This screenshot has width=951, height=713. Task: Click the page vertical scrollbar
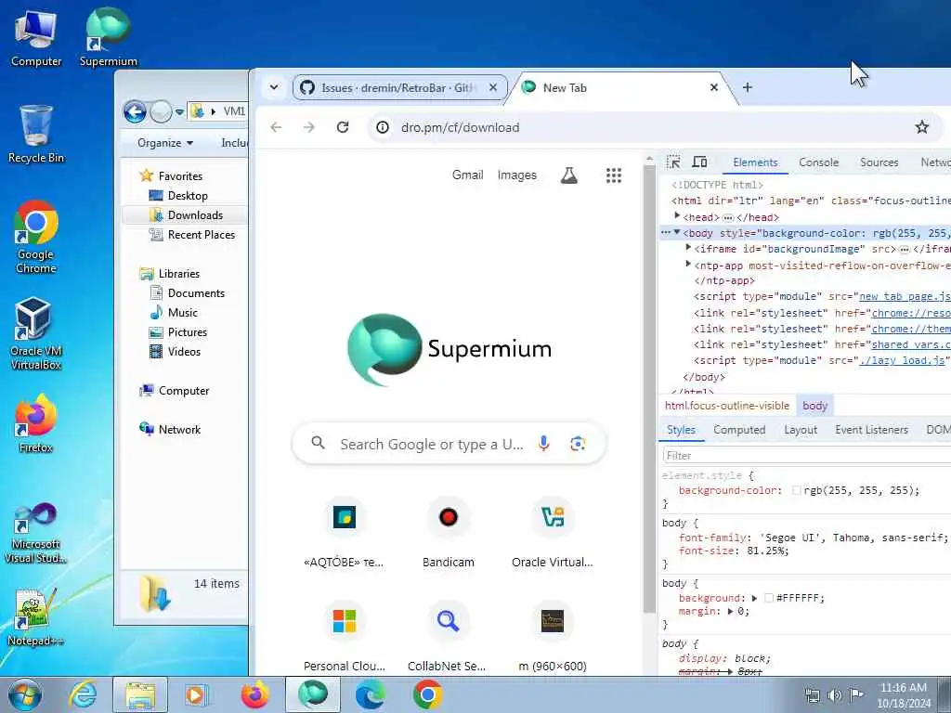click(649, 388)
